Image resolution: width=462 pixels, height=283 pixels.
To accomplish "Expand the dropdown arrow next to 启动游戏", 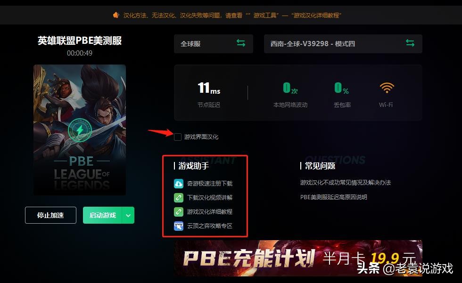I will (128, 215).
